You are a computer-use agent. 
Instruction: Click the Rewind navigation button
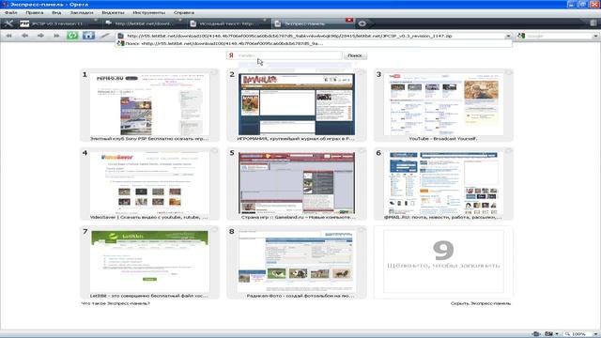[8, 36]
